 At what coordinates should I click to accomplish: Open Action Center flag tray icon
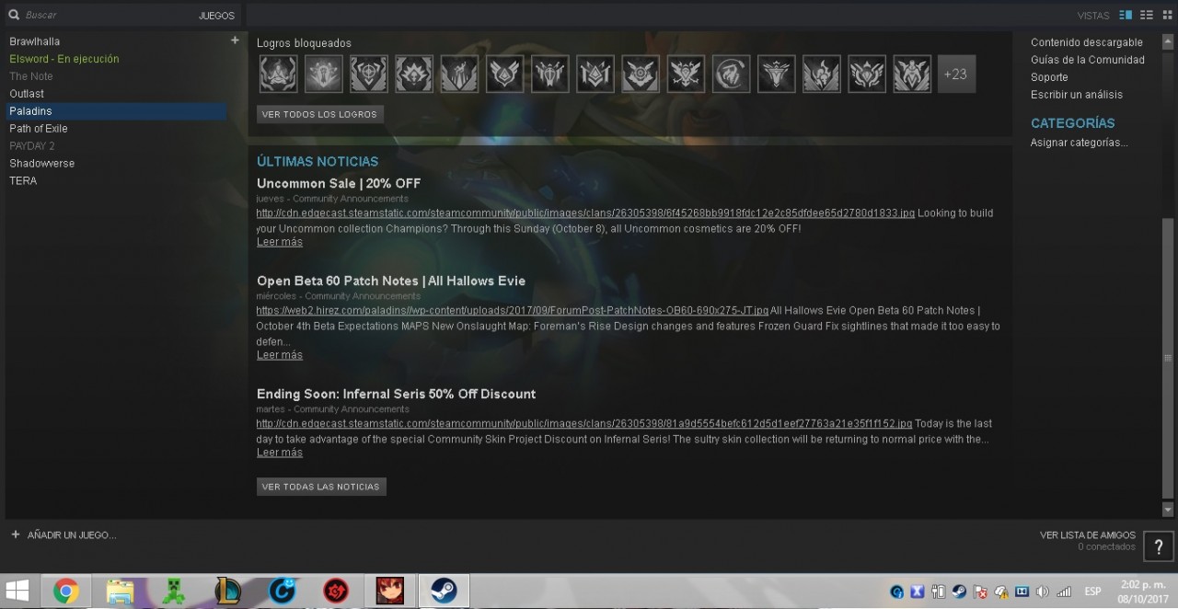point(980,592)
